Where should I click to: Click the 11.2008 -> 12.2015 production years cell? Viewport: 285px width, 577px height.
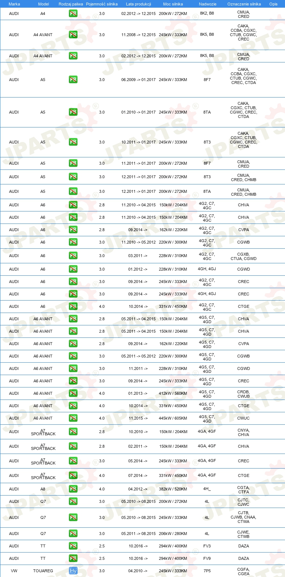click(x=138, y=35)
